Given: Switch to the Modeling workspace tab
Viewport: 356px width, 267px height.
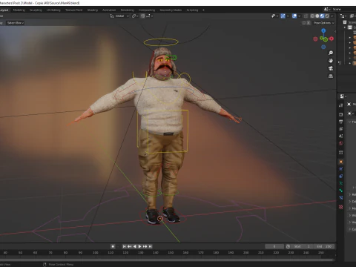Looking at the screenshot, I should coord(19,10).
